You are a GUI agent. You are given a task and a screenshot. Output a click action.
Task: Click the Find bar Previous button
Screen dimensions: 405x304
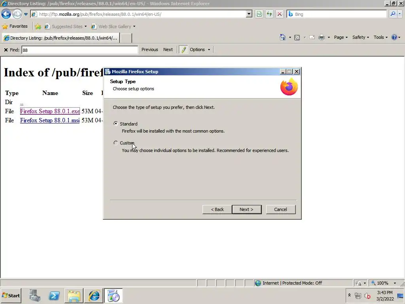click(x=150, y=49)
